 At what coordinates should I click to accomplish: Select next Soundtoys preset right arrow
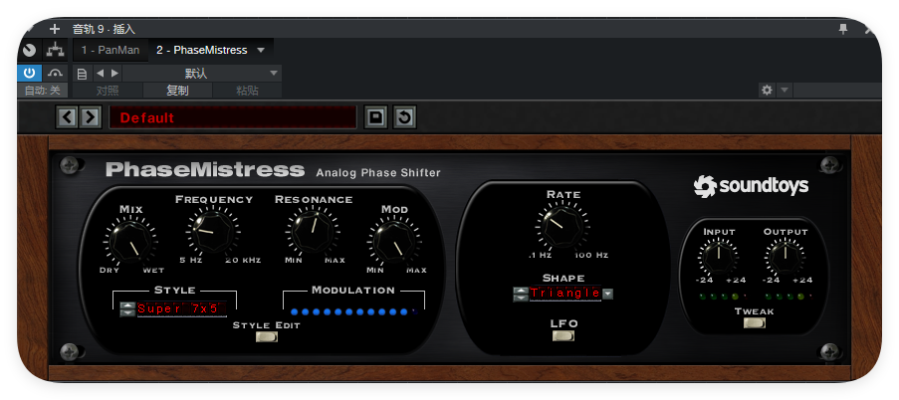pos(90,117)
